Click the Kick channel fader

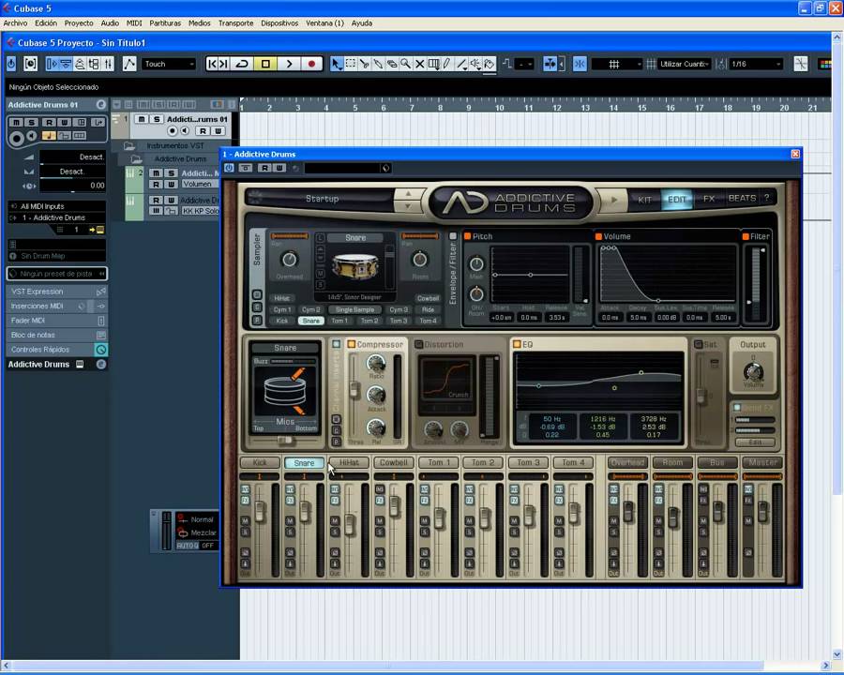(260, 512)
